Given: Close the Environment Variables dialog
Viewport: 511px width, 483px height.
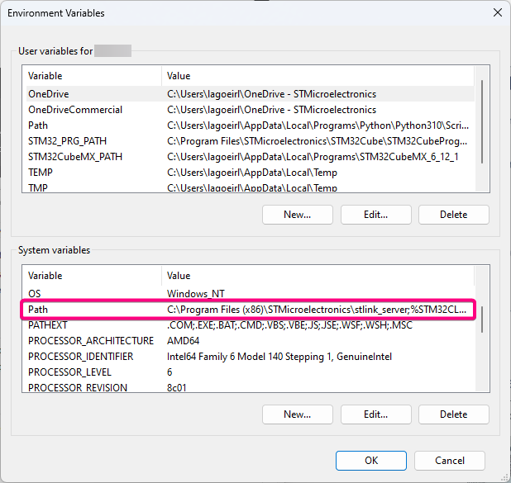Looking at the screenshot, I should click(x=497, y=13).
